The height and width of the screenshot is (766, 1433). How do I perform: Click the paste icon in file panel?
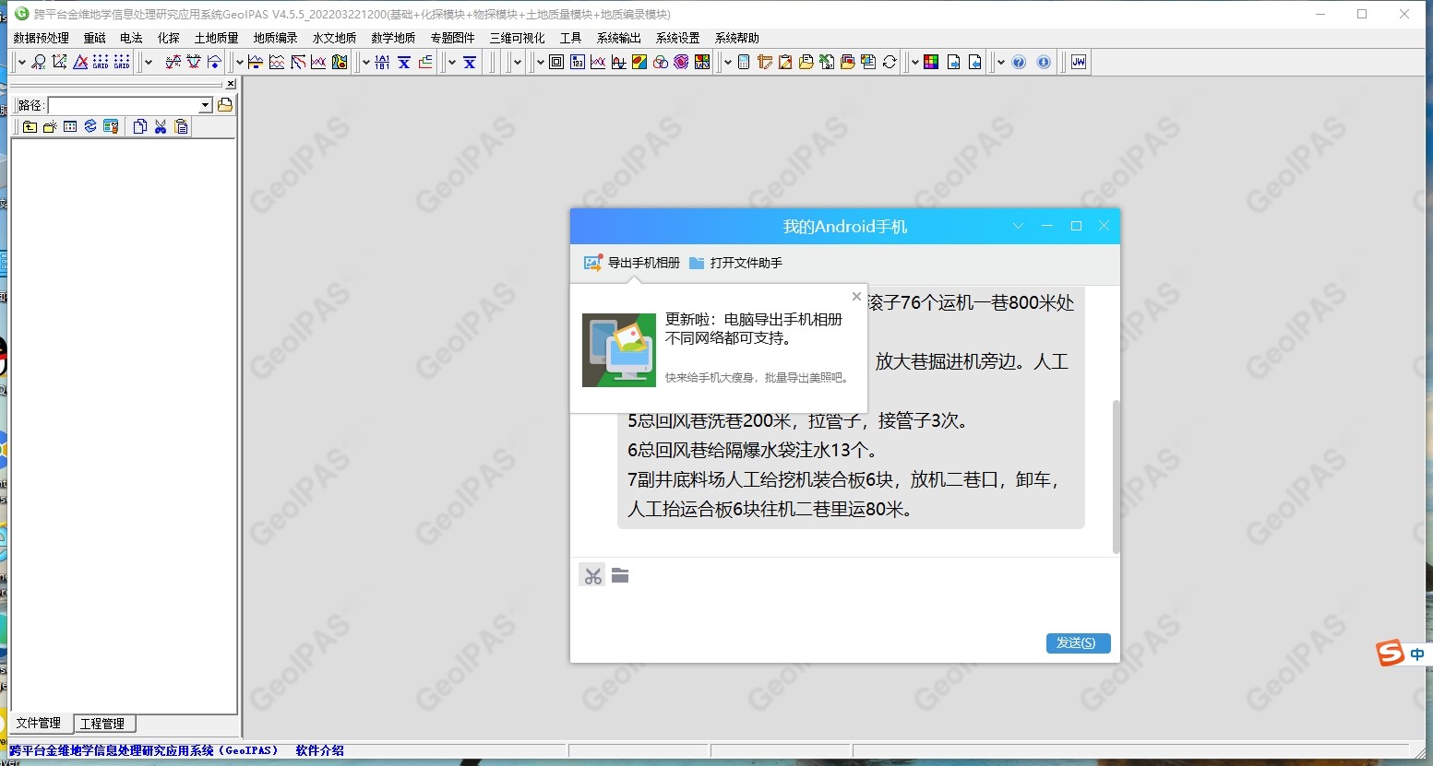181,126
